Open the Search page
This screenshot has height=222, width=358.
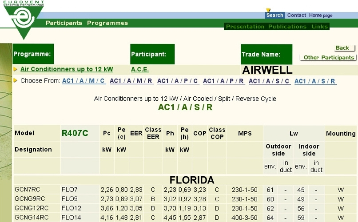tap(274, 15)
